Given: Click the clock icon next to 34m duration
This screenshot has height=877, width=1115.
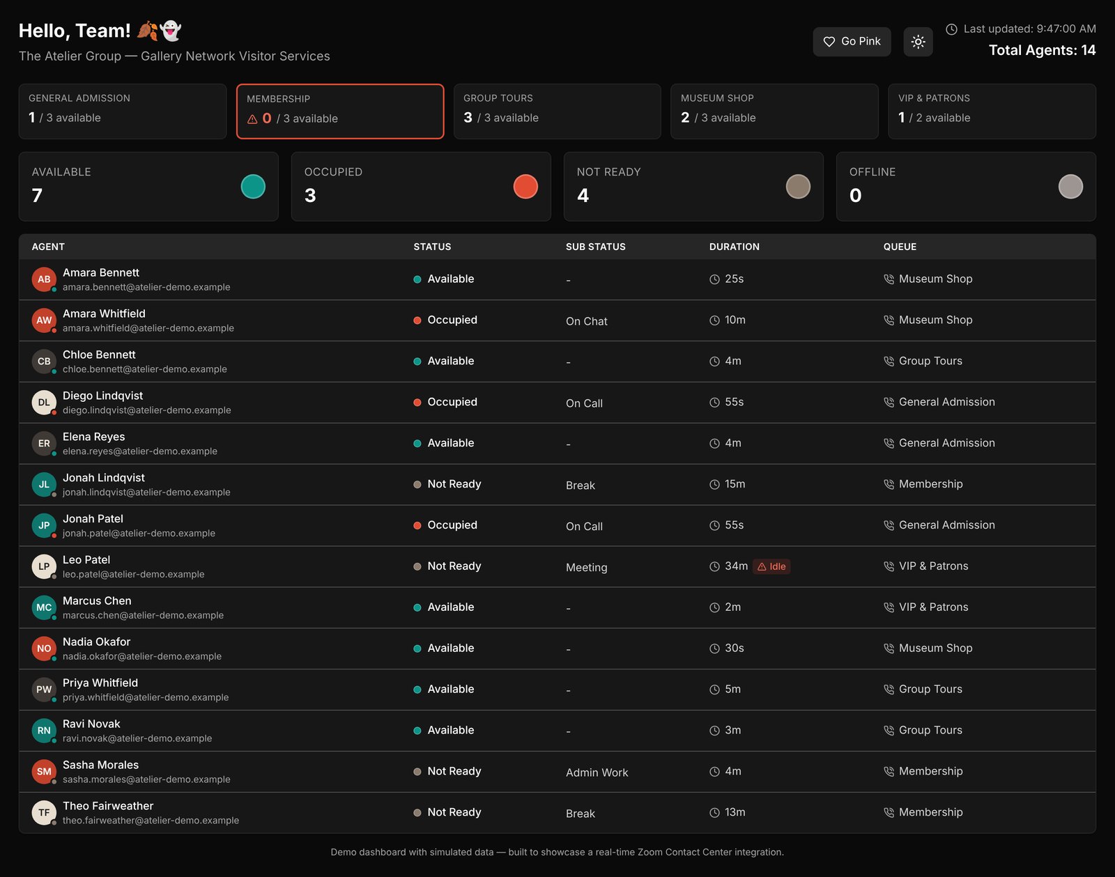Looking at the screenshot, I should tap(714, 566).
